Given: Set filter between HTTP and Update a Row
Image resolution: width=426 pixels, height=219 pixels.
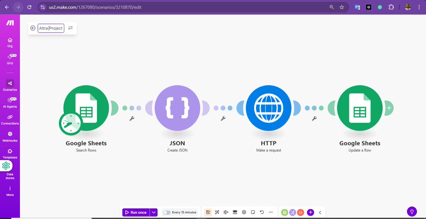Looking at the screenshot, I should click(x=314, y=119).
